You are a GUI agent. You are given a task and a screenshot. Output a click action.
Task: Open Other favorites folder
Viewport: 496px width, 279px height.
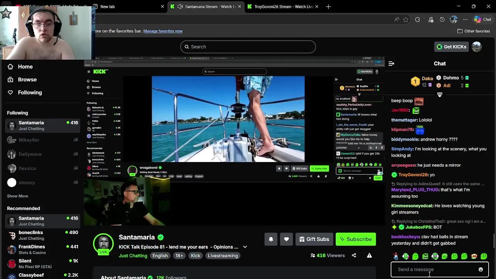[474, 31]
